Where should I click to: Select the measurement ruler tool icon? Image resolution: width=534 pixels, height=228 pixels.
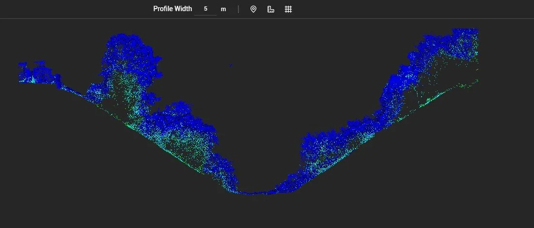tap(271, 9)
